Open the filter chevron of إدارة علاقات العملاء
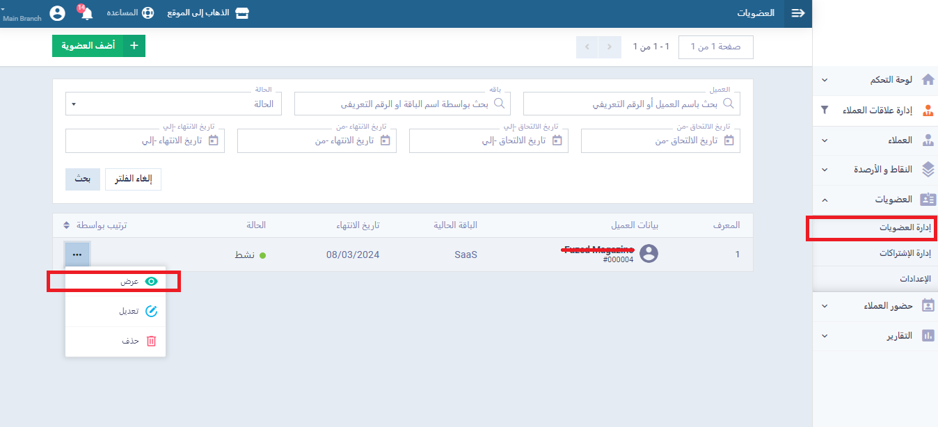Screen dimensions: 938x427 (x=825, y=110)
